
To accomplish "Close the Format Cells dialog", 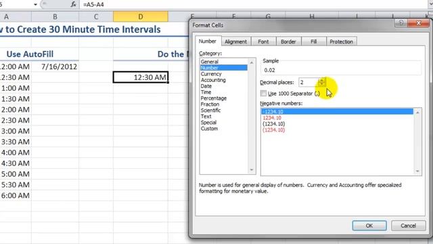I will pos(418,23).
